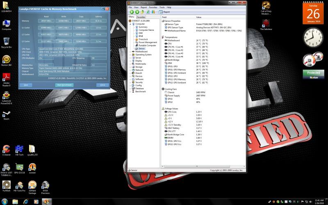Open the HD Tune Pro desktop shortcut

19,187
